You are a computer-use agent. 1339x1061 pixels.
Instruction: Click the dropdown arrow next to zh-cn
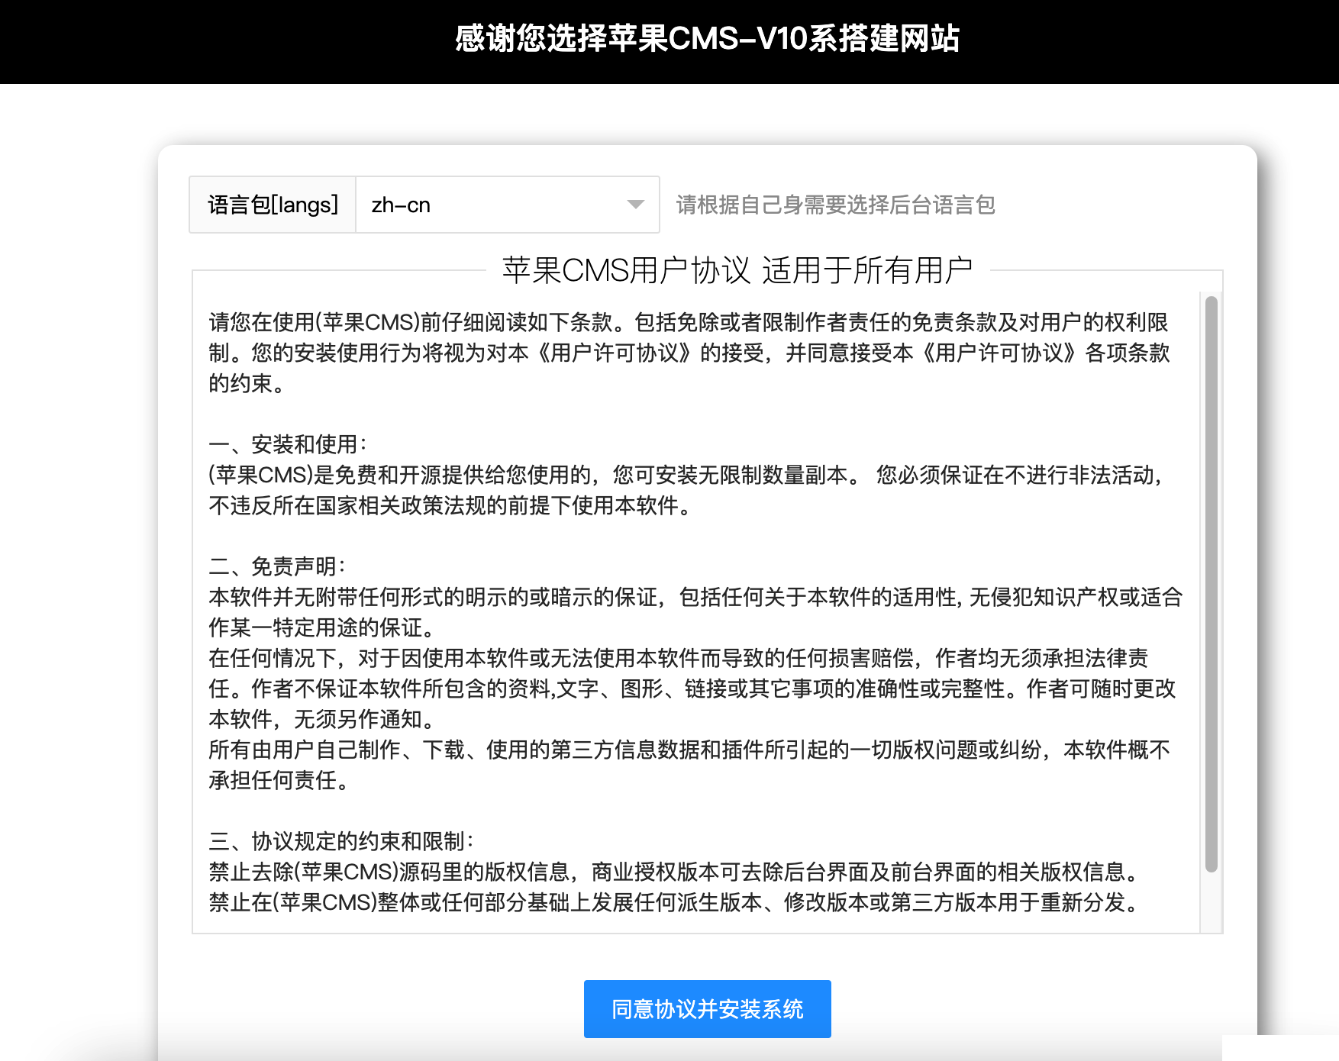[636, 205]
